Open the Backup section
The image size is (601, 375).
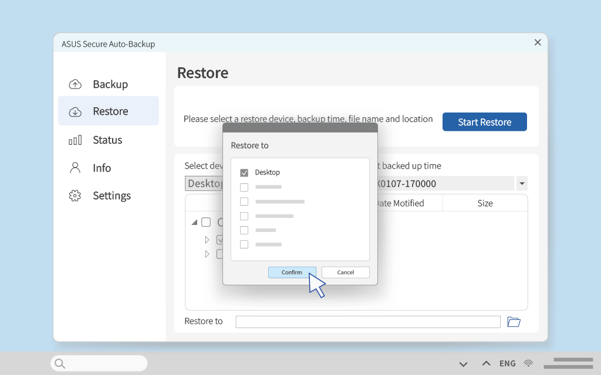(x=109, y=84)
